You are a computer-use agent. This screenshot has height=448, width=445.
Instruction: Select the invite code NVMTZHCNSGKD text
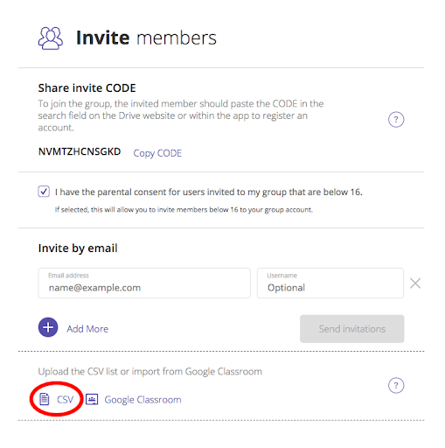pos(80,151)
